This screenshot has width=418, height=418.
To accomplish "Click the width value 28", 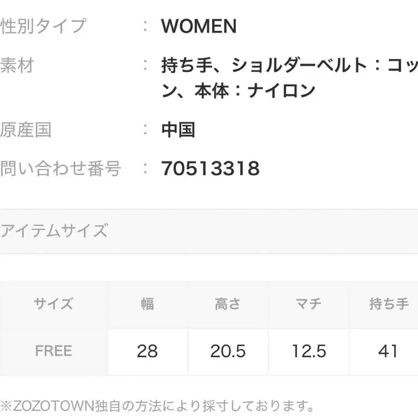I will click(x=147, y=351).
